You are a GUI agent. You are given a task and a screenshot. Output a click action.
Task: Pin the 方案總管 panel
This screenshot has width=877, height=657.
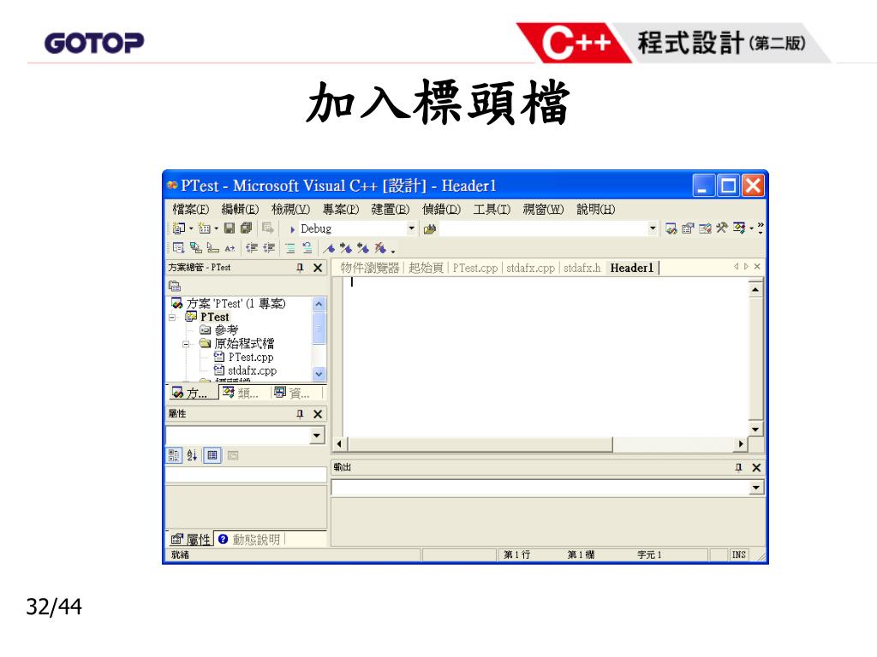(300, 268)
